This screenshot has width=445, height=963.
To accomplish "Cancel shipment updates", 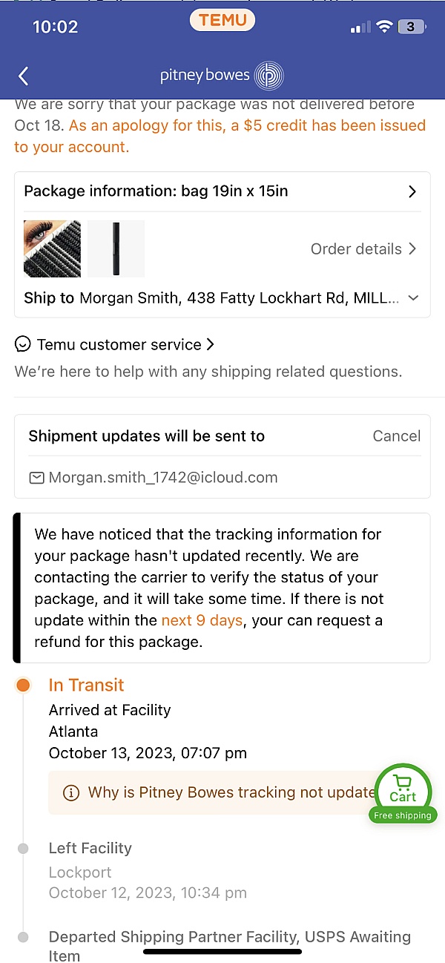I will (x=396, y=436).
